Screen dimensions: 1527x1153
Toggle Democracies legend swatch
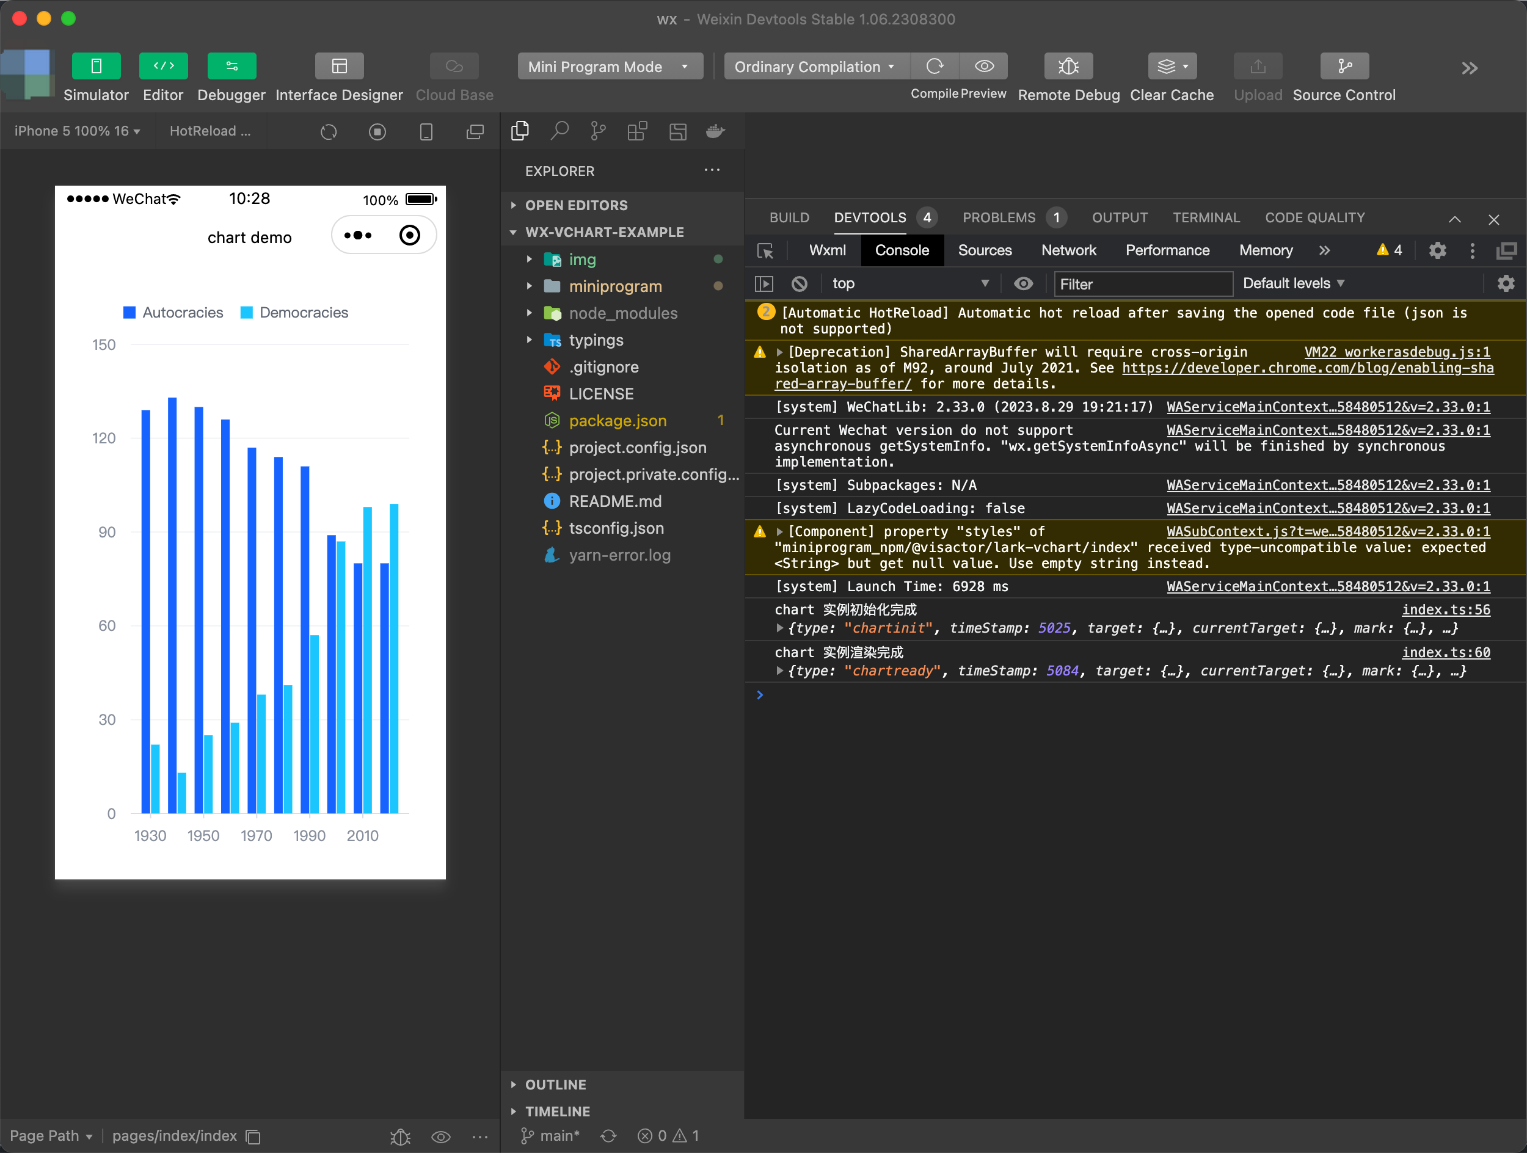[x=246, y=313]
